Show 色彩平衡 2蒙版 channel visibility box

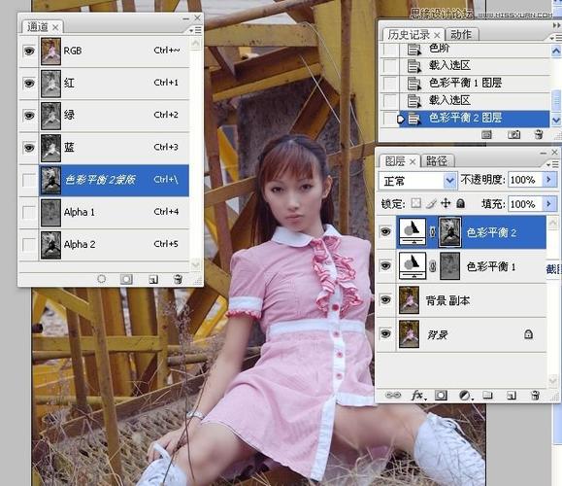(29, 180)
